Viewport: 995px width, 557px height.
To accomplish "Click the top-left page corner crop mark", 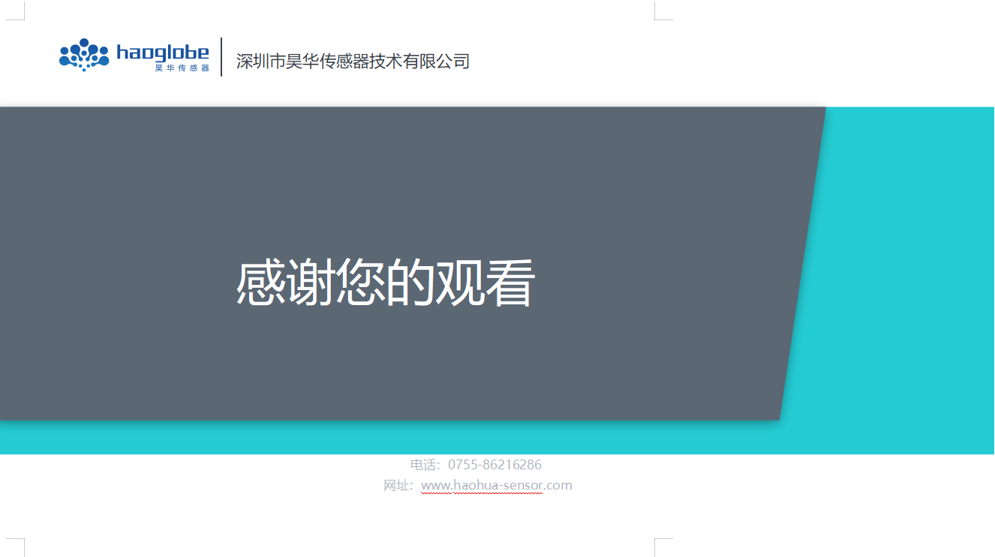I will (20, 13).
